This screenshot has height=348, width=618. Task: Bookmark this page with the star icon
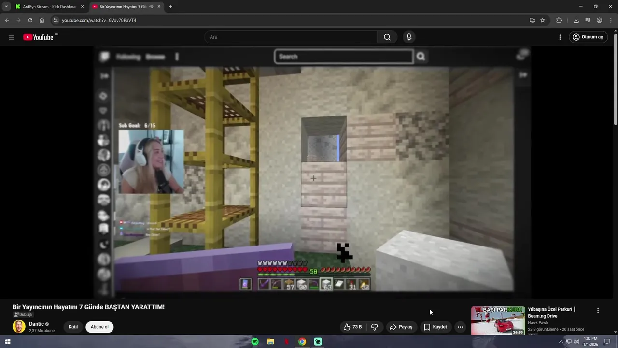point(543,20)
